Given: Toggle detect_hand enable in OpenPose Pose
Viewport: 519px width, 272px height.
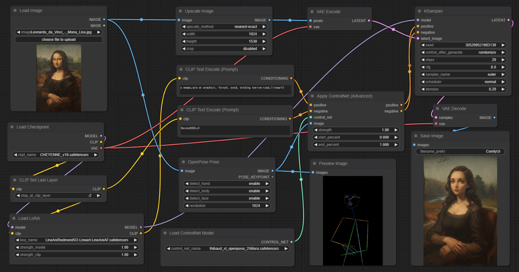Looking at the screenshot, I should click(227, 184).
